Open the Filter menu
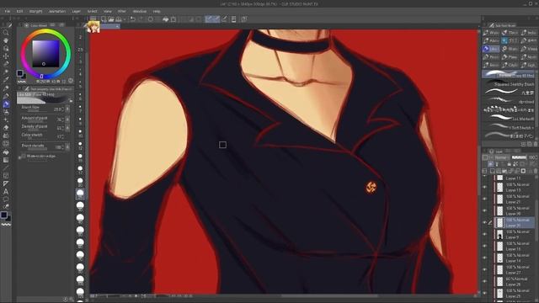 (121, 11)
